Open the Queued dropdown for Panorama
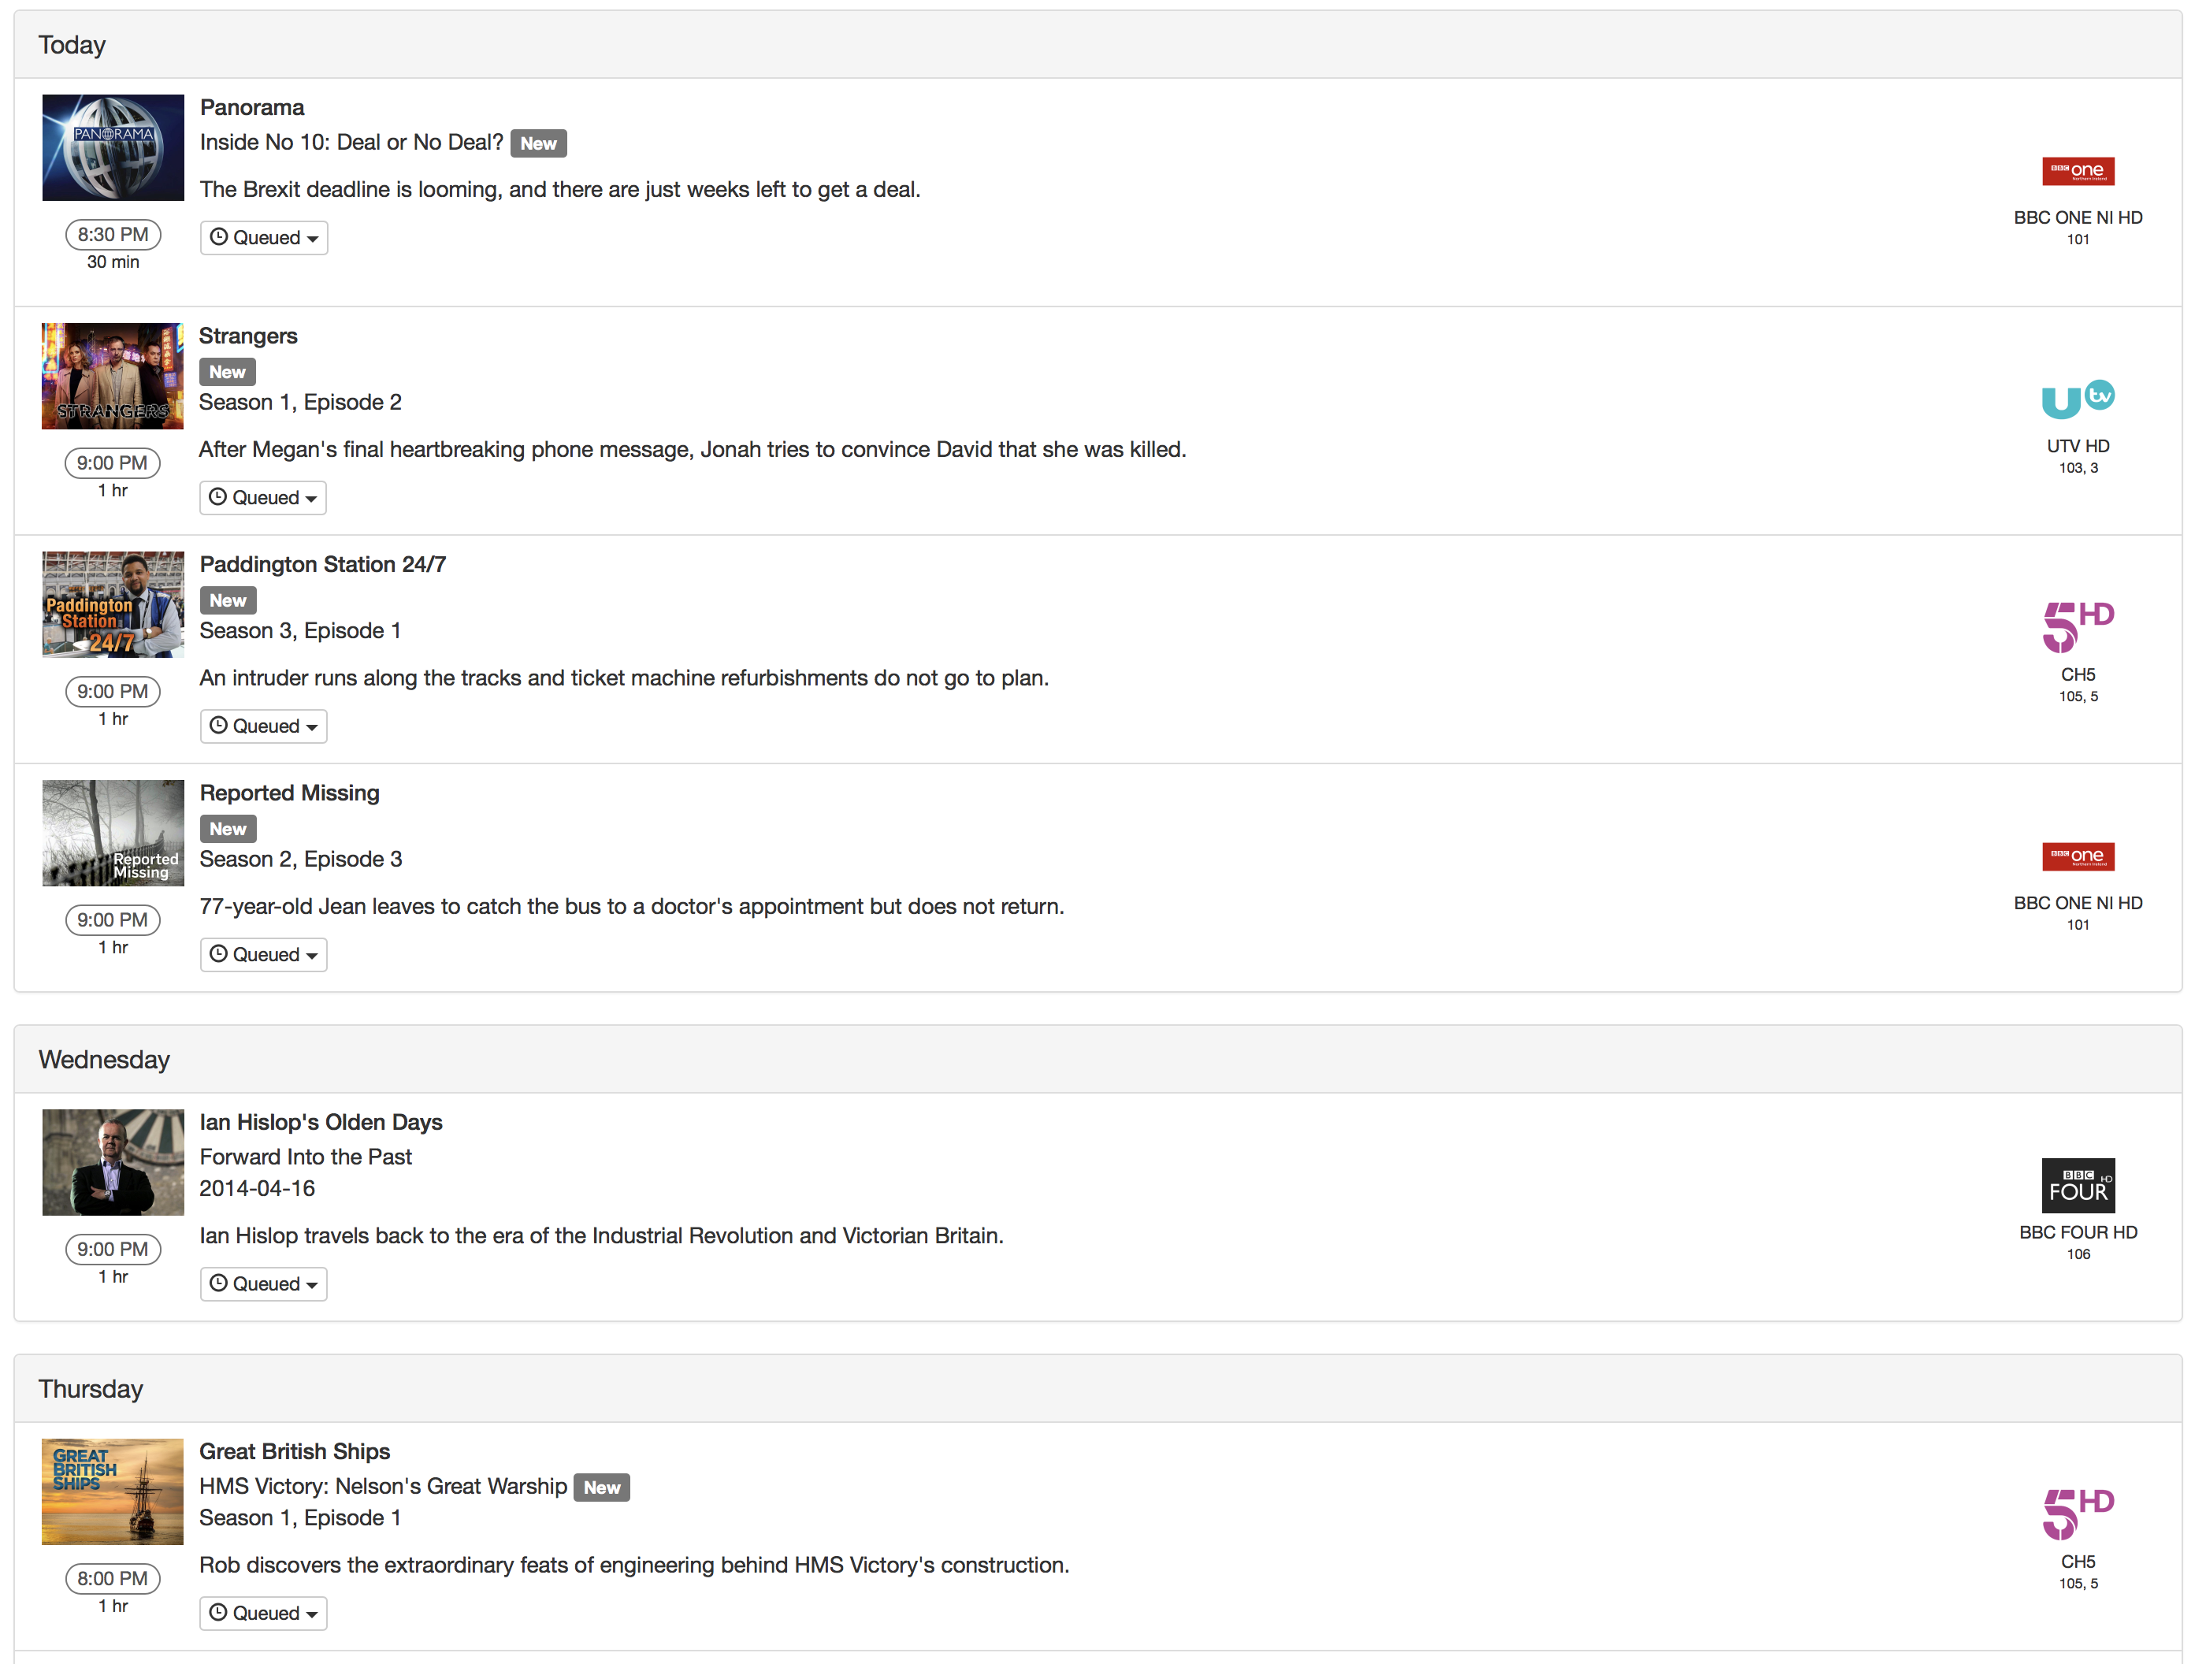 coord(264,239)
